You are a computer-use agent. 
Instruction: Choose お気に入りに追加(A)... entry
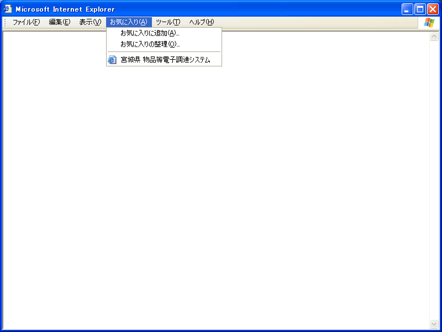click(164, 33)
